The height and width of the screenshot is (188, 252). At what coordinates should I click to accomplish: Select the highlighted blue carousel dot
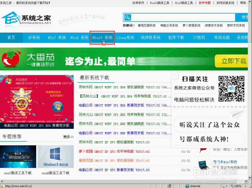click(66, 120)
